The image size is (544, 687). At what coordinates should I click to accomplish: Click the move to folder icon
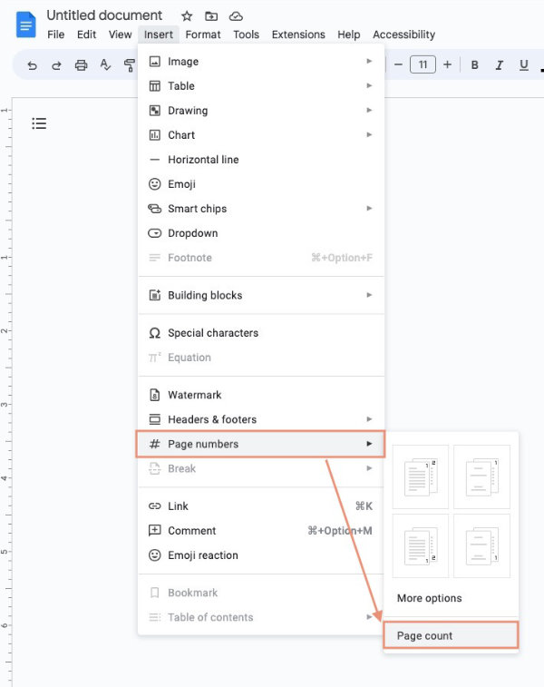point(211,16)
